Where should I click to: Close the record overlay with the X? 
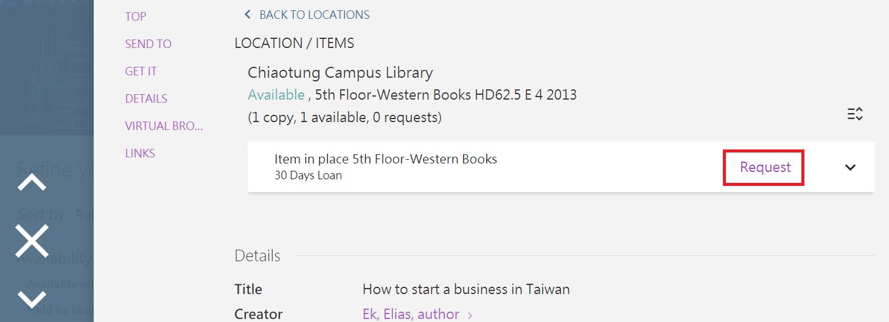coord(32,241)
